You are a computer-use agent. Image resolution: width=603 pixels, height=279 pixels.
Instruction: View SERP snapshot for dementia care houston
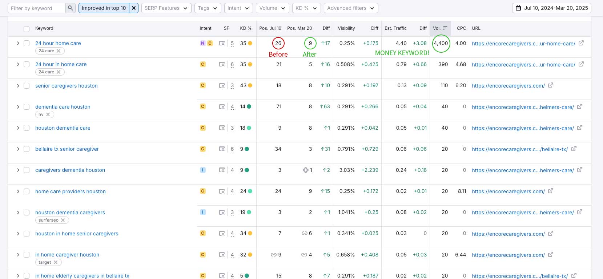coord(222,107)
